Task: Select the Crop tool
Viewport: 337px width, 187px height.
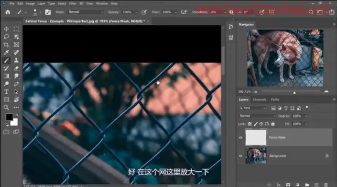Action: [6, 45]
